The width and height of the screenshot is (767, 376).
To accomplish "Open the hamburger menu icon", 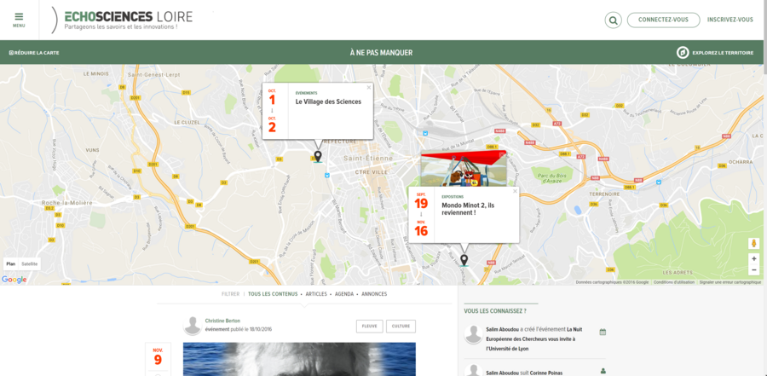I will [x=19, y=16].
